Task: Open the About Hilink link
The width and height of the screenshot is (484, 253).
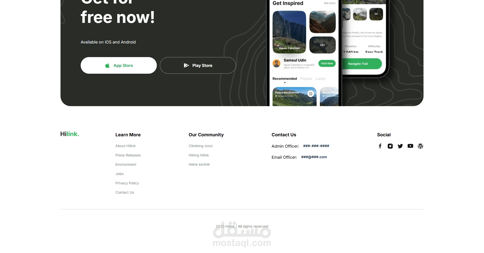Action: click(126, 146)
